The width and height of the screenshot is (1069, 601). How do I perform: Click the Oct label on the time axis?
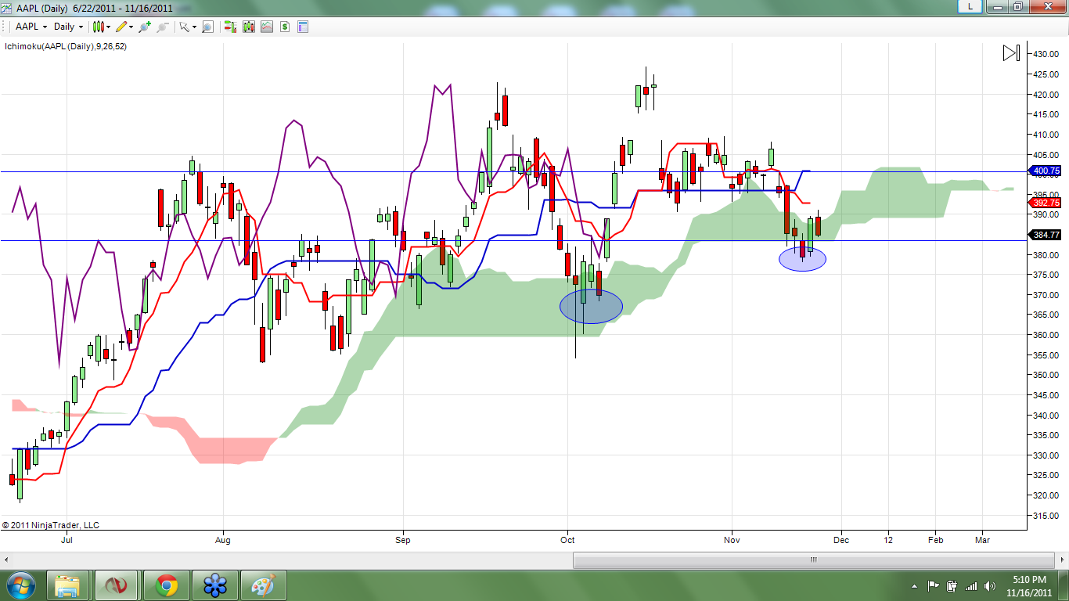tap(568, 540)
